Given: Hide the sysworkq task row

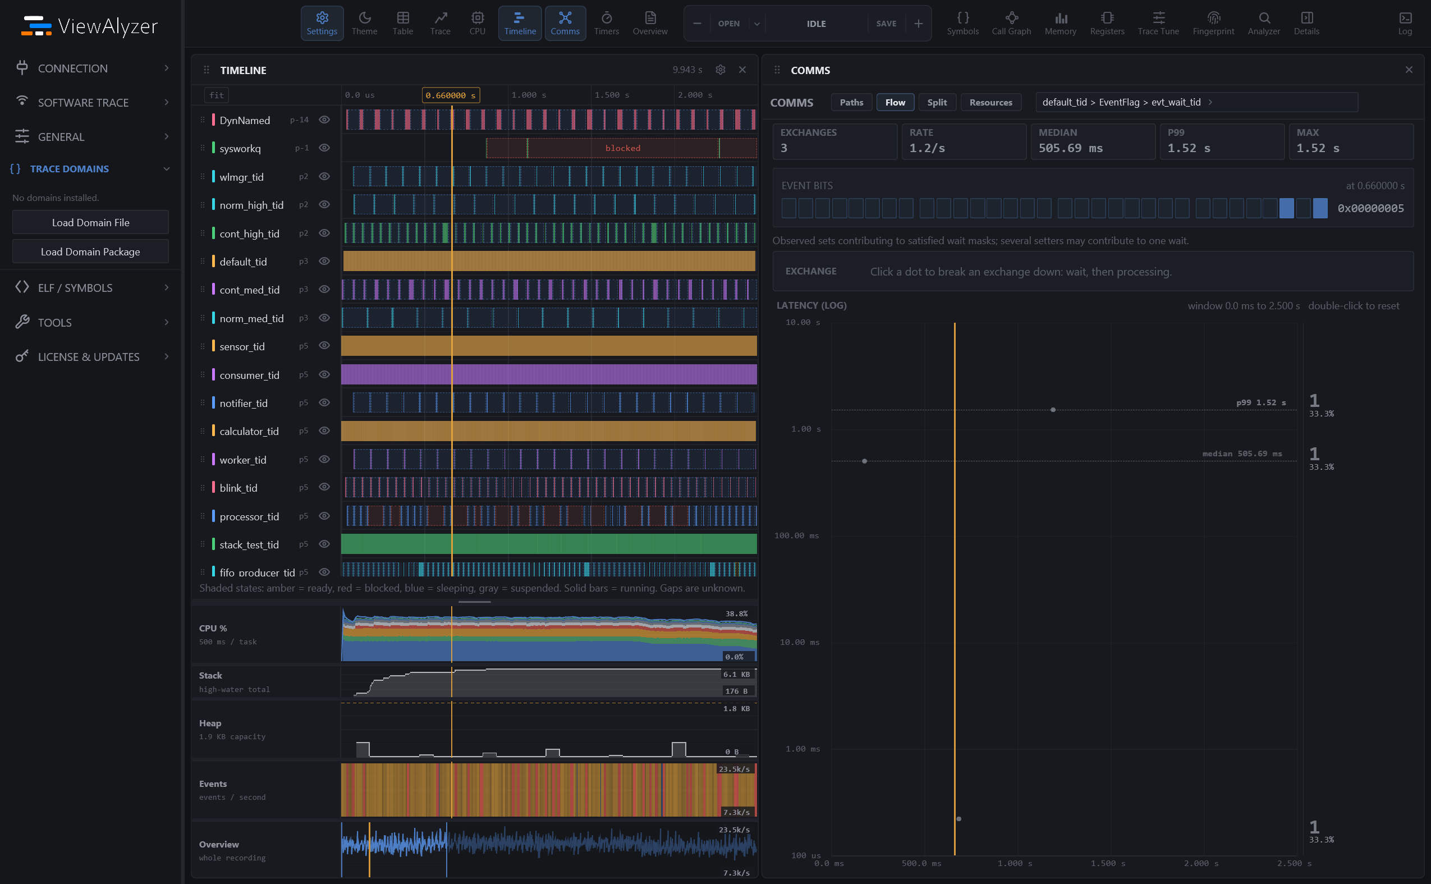Looking at the screenshot, I should tap(324, 148).
